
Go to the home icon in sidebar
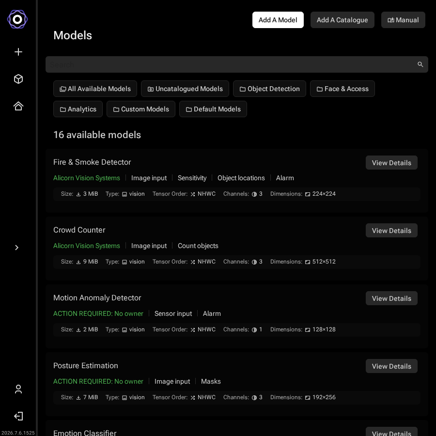(18, 106)
